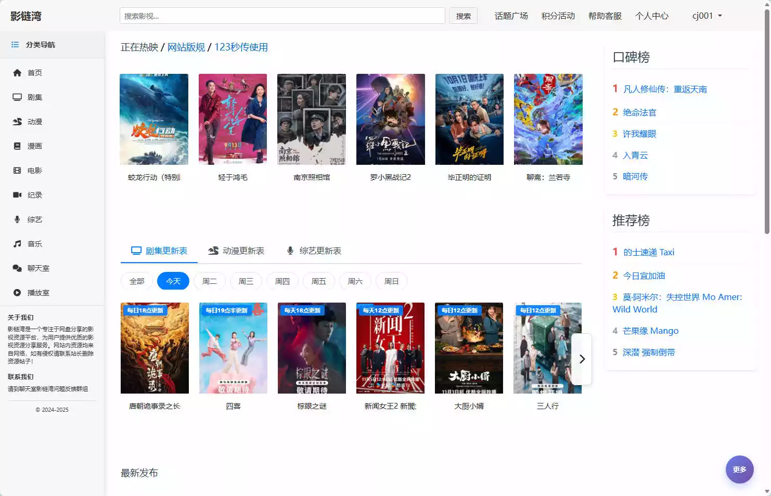Open the 大厨小婿 series poster

[469, 348]
